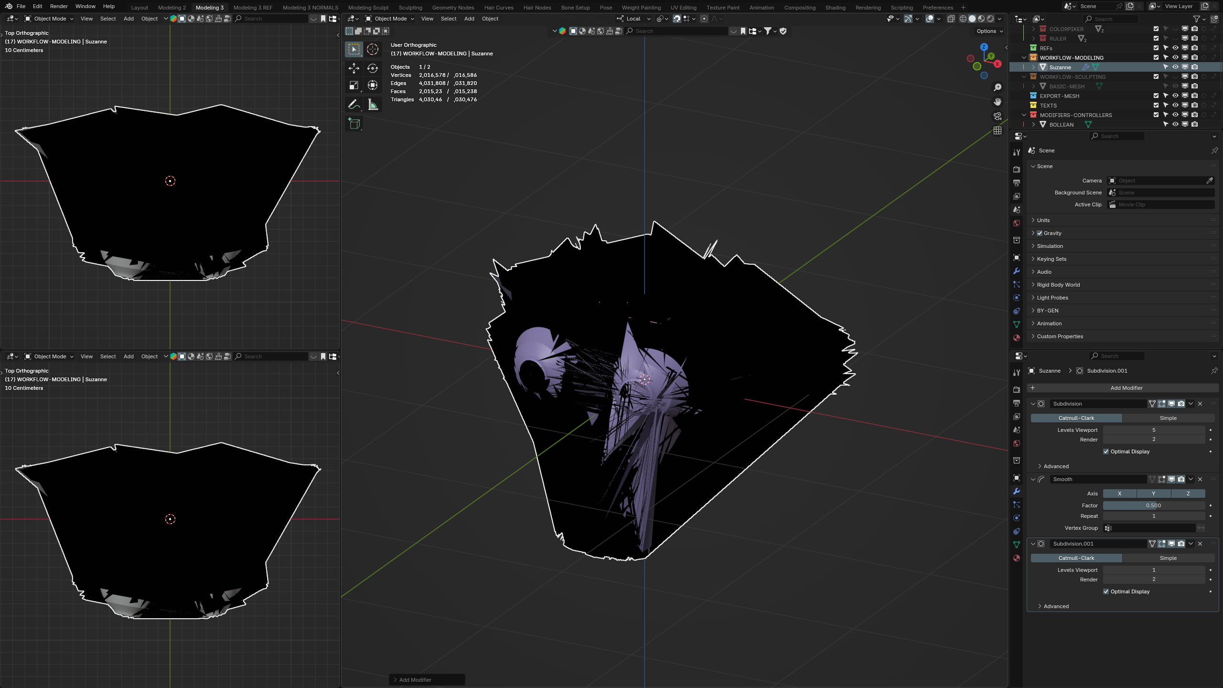Activate the Measure tool
The width and height of the screenshot is (1223, 688).
point(373,104)
